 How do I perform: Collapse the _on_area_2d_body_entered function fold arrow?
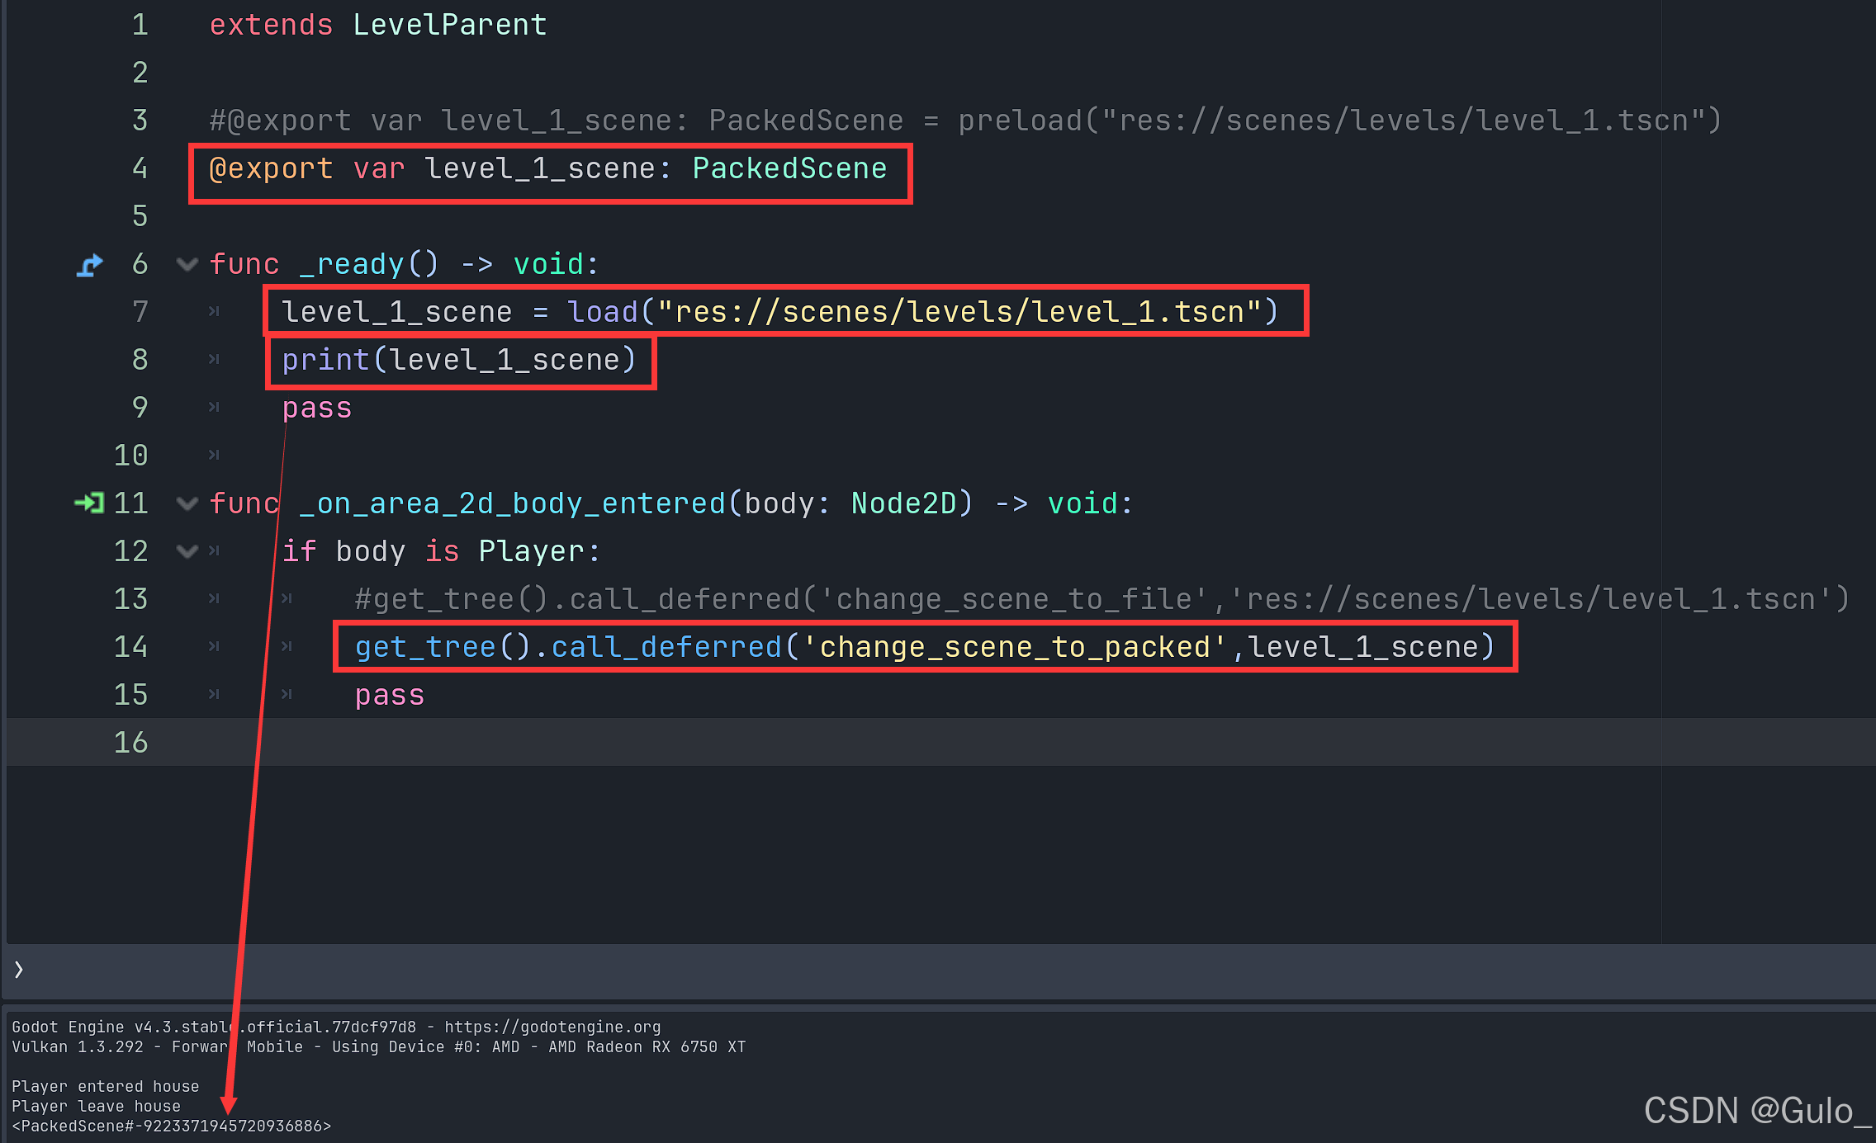187,503
